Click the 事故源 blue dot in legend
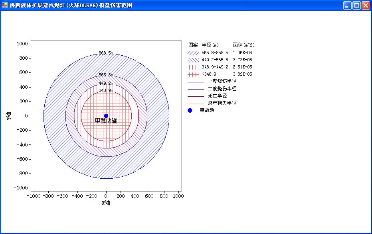Screen dimensions: 372x234 pos(190,110)
